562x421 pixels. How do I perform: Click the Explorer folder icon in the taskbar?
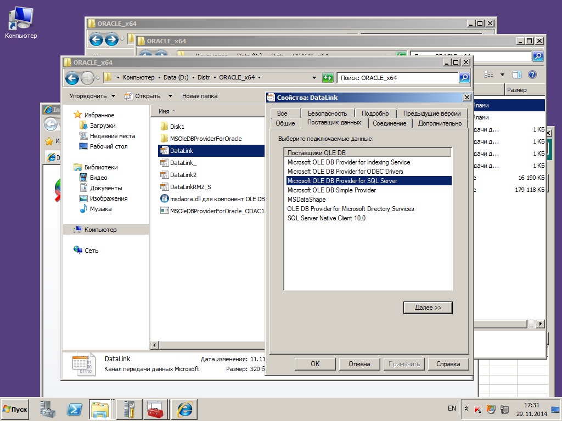[100, 409]
